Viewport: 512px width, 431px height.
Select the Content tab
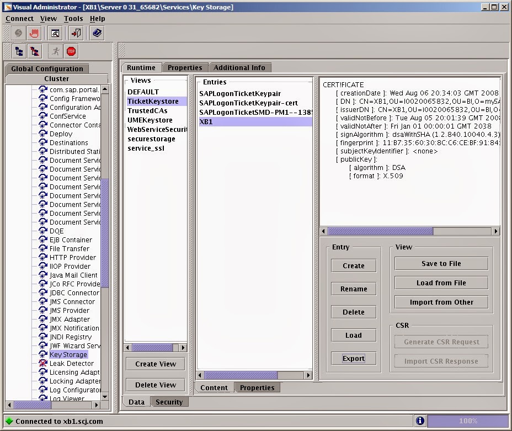[x=214, y=387]
